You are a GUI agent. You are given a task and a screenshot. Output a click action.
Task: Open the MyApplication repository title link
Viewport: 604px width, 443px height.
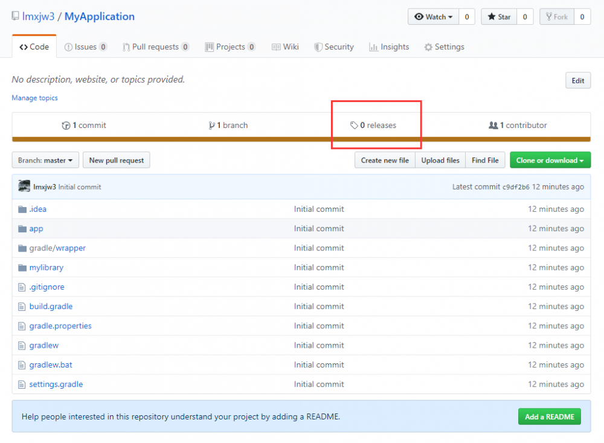tap(100, 16)
